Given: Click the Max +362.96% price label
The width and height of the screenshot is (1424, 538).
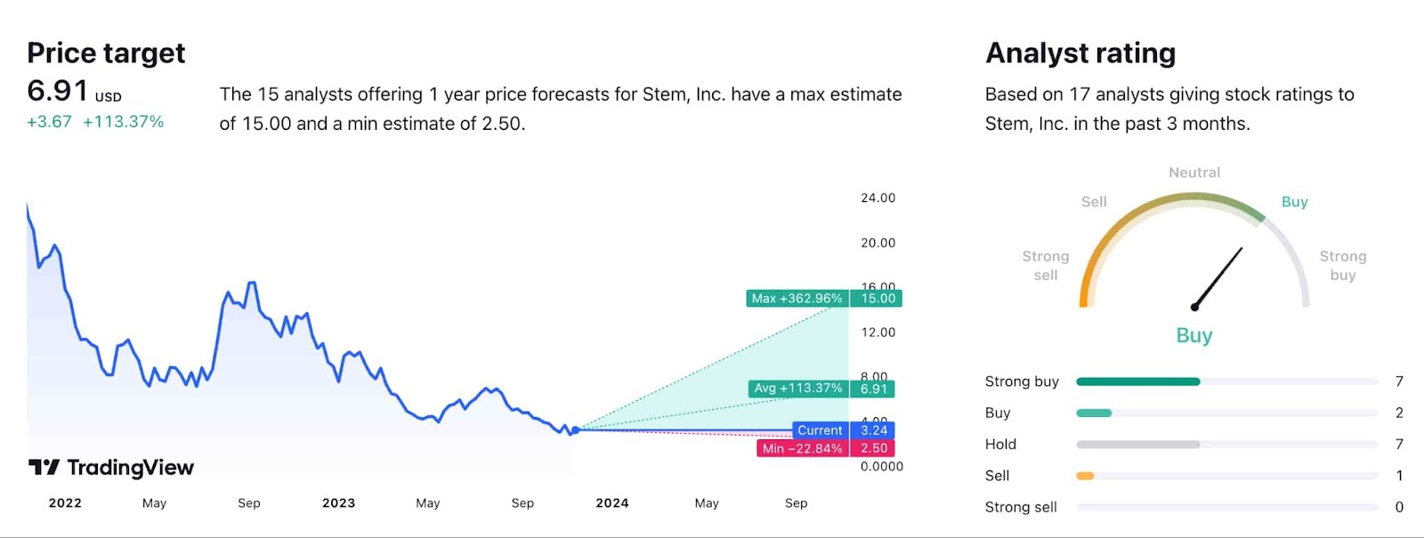Looking at the screenshot, I should click(797, 299).
